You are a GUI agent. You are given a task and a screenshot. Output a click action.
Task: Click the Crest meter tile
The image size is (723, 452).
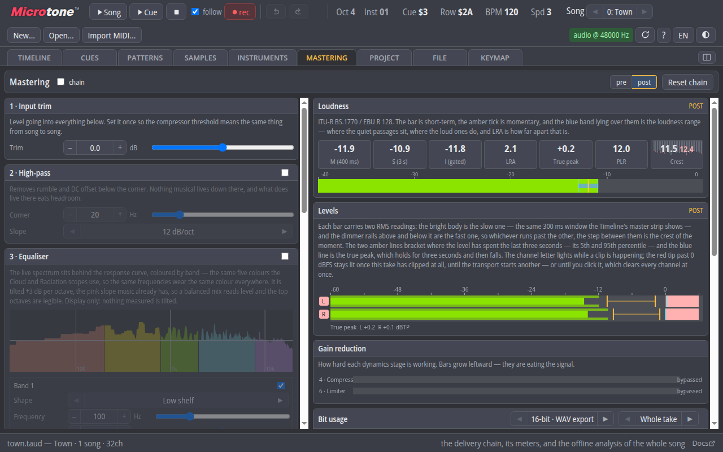677,154
